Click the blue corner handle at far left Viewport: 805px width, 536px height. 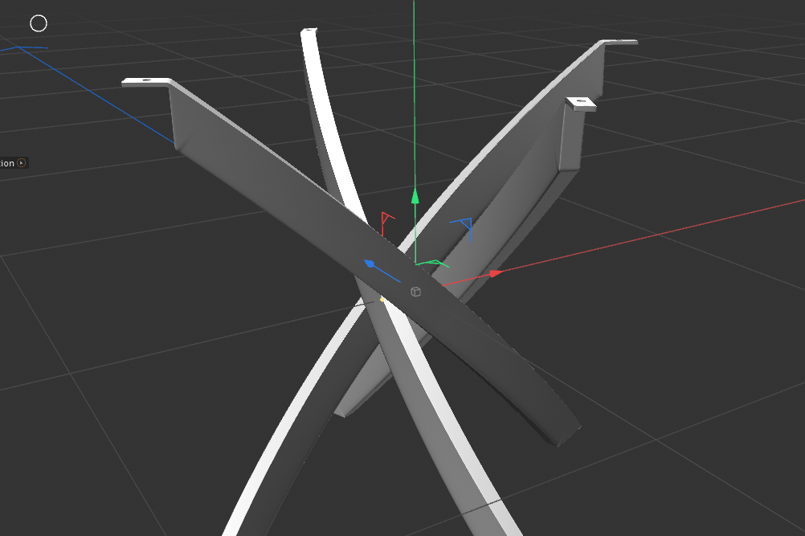(22, 48)
